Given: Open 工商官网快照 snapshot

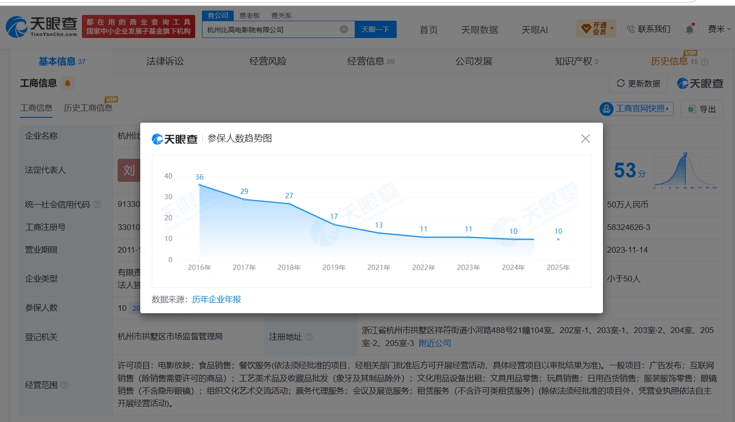Looking at the screenshot, I should point(636,109).
